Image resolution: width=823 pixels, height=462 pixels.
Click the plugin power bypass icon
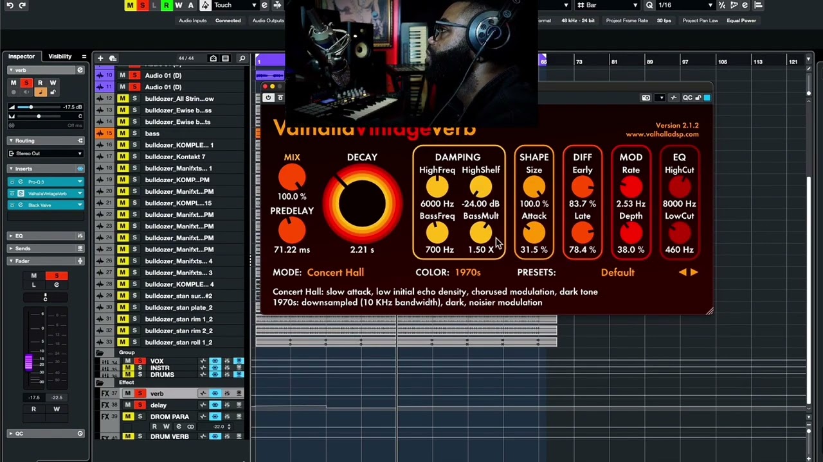[268, 98]
